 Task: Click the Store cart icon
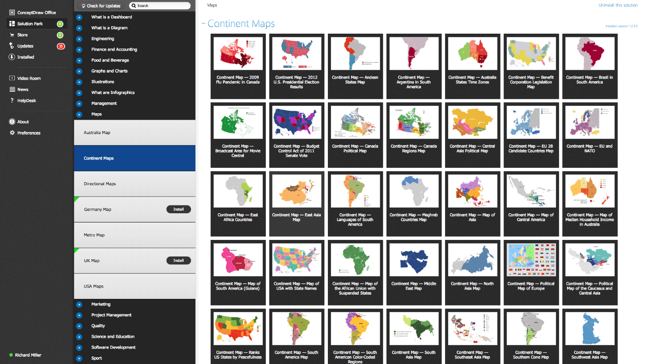point(12,35)
